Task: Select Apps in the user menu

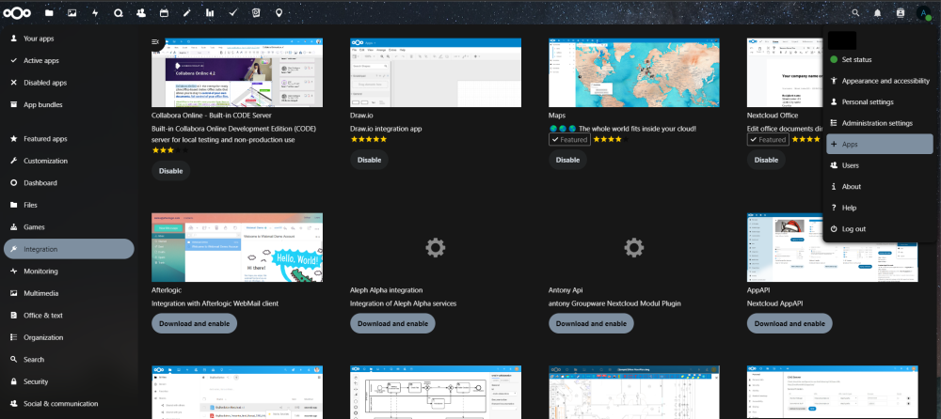Action: point(880,144)
